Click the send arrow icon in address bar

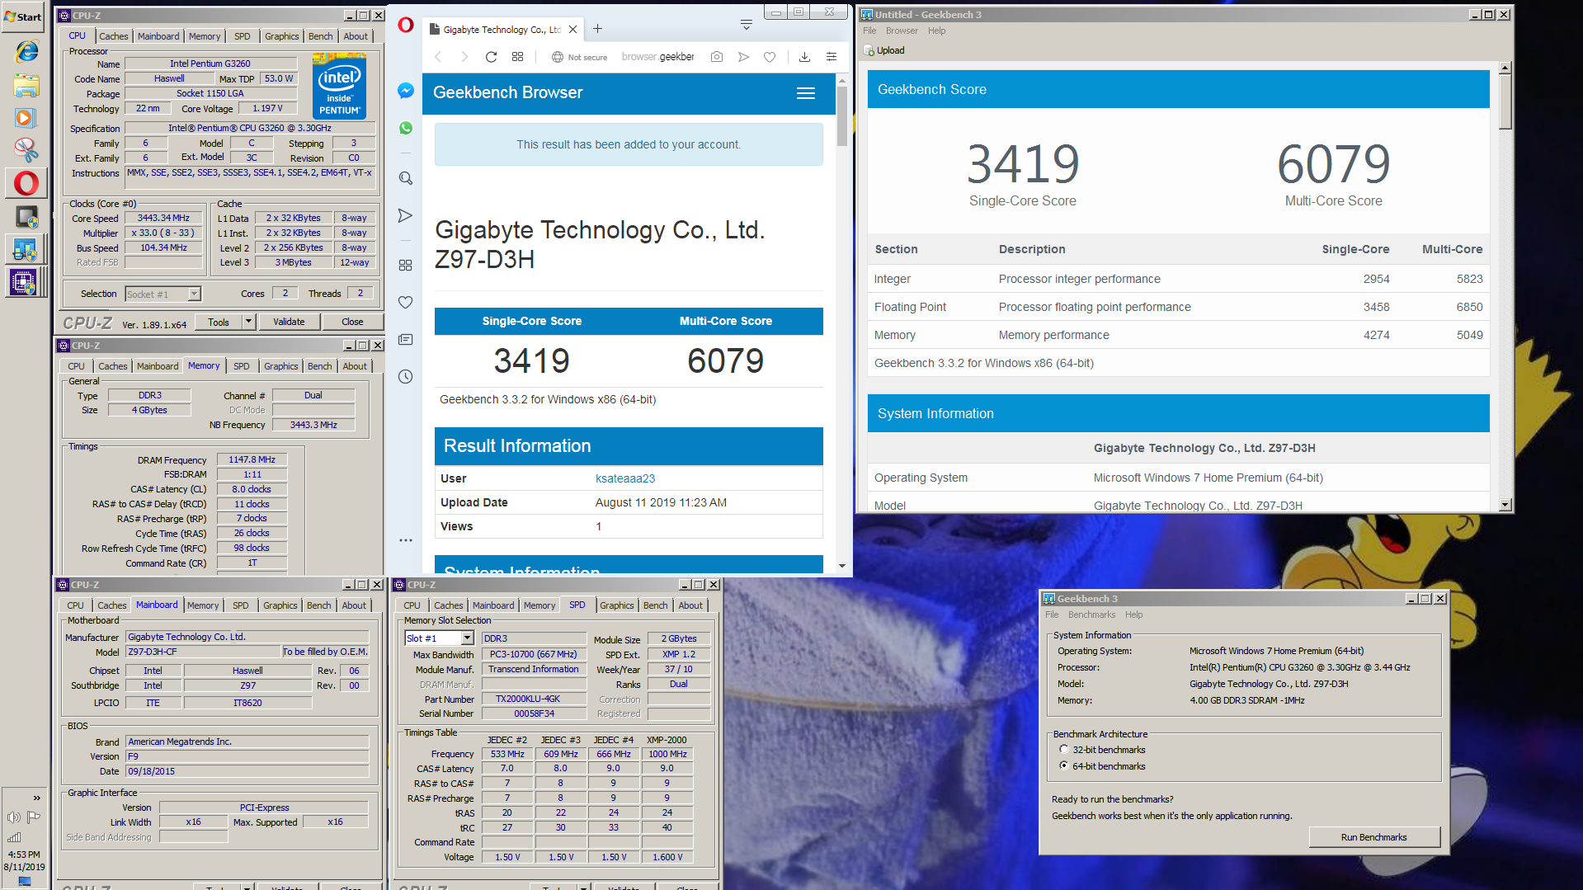tap(743, 57)
